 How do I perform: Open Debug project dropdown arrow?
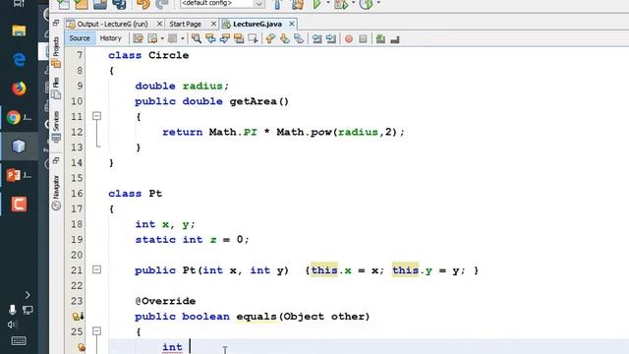[x=353, y=3]
